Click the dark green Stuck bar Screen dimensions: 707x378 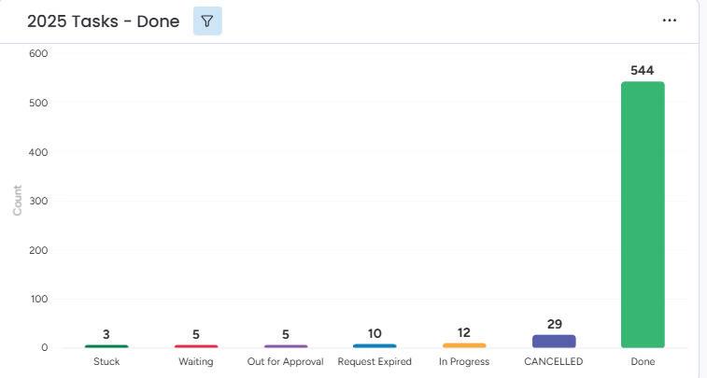[x=106, y=346]
